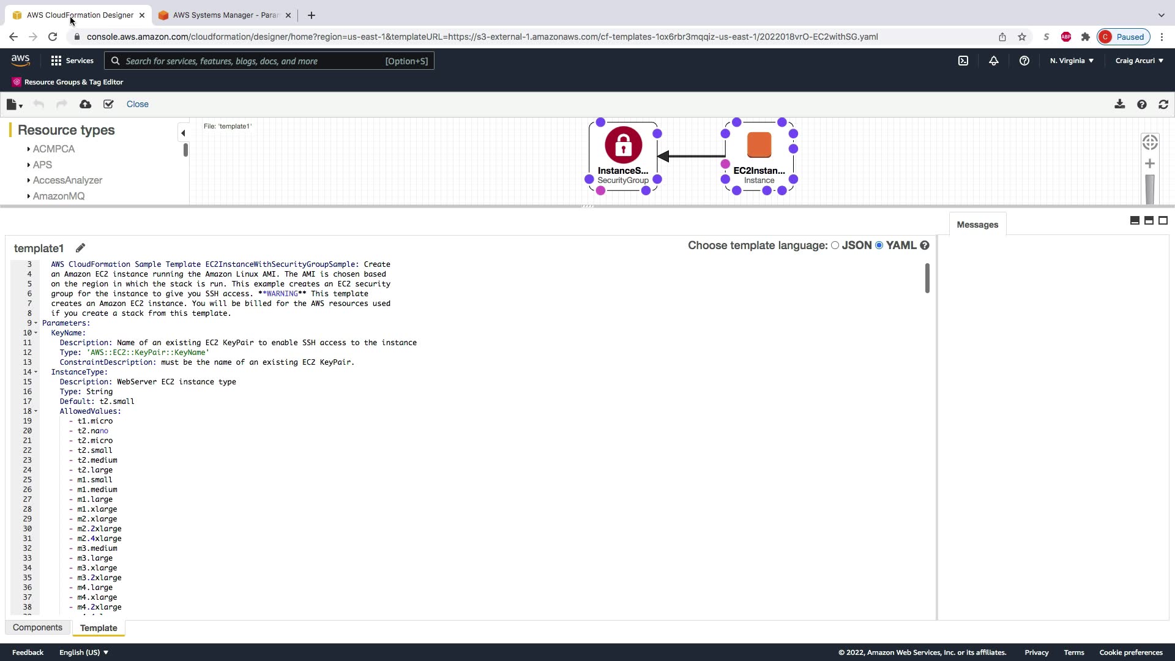Open the Services menu
The width and height of the screenshot is (1175, 661).
point(72,61)
